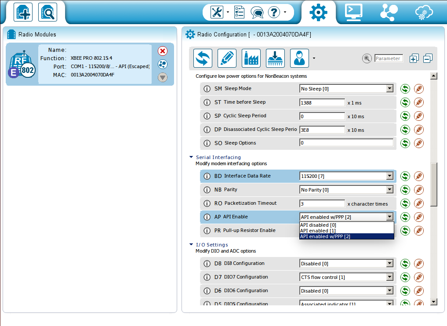447x326 pixels.
Task: Edit the SP Cyclic Sleep Period field
Action: pos(322,116)
